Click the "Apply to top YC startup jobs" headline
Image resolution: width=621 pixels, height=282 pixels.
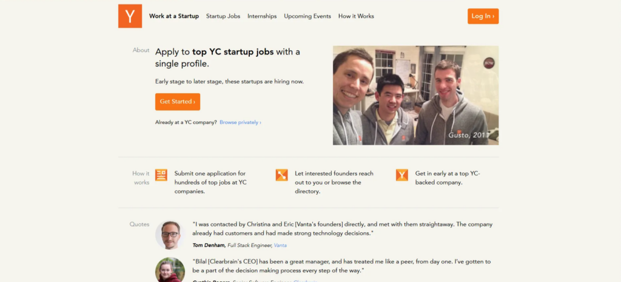(227, 57)
